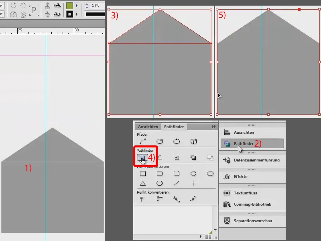This screenshot has height=241, width=321.
Task: Click the Smooth point convert icon
Action: (177, 199)
